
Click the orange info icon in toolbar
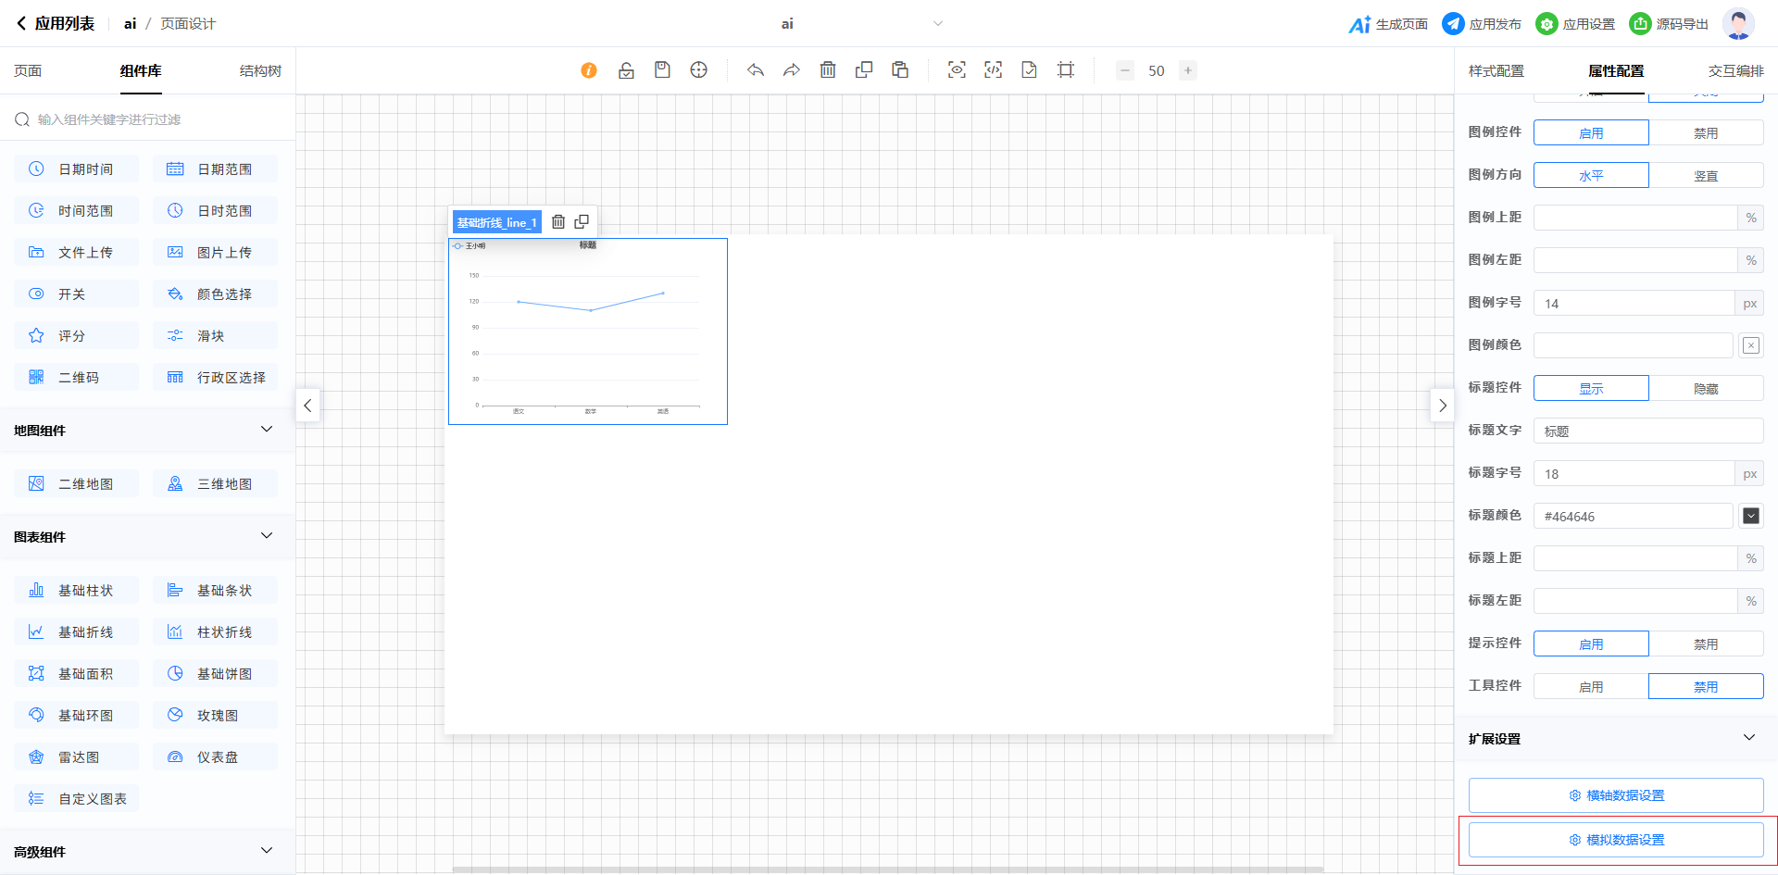tap(589, 70)
